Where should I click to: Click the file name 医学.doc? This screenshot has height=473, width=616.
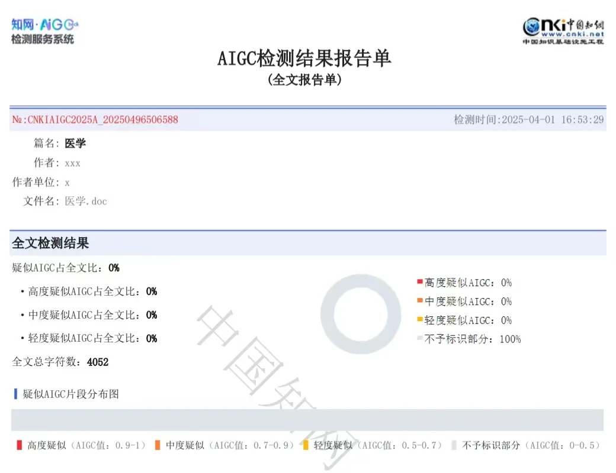(86, 201)
